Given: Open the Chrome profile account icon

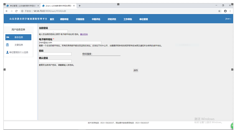Looking at the screenshot, I should tap(225, 11).
